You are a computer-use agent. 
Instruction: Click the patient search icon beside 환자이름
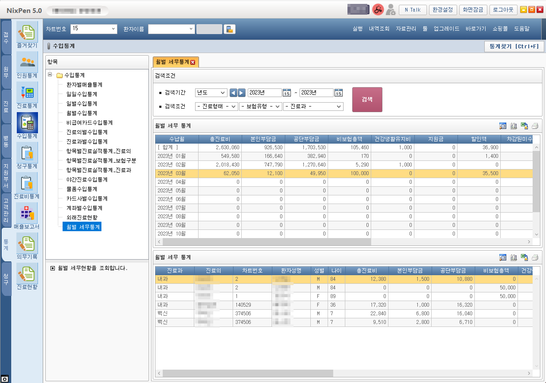tap(230, 29)
